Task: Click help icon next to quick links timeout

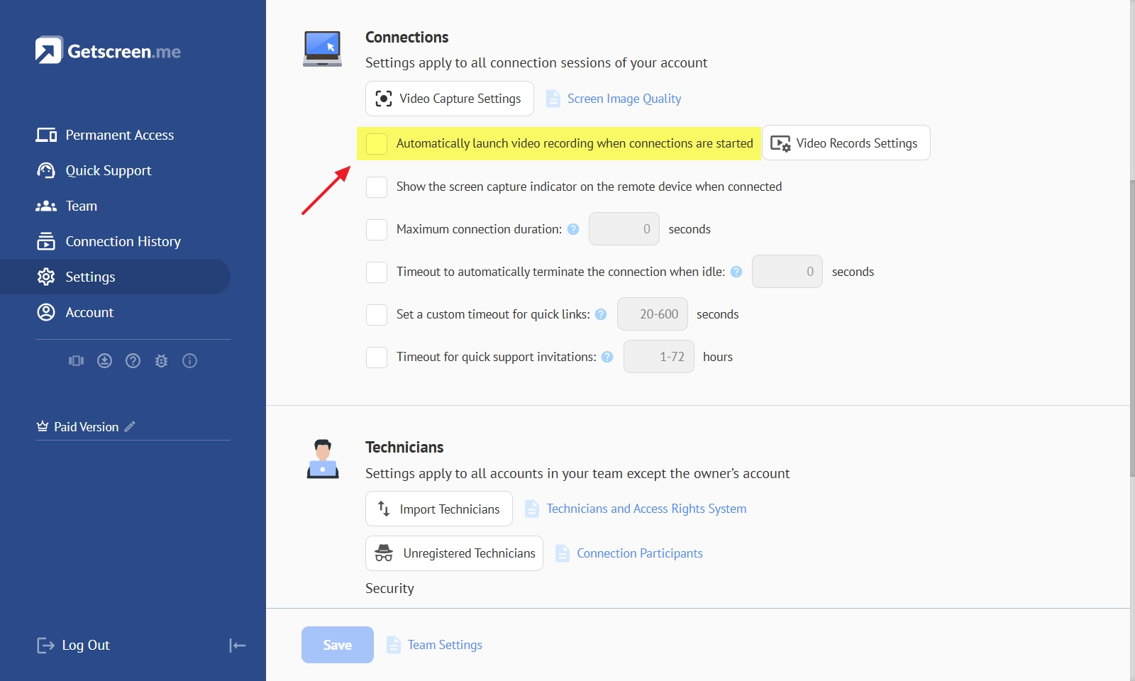Action: [x=601, y=314]
